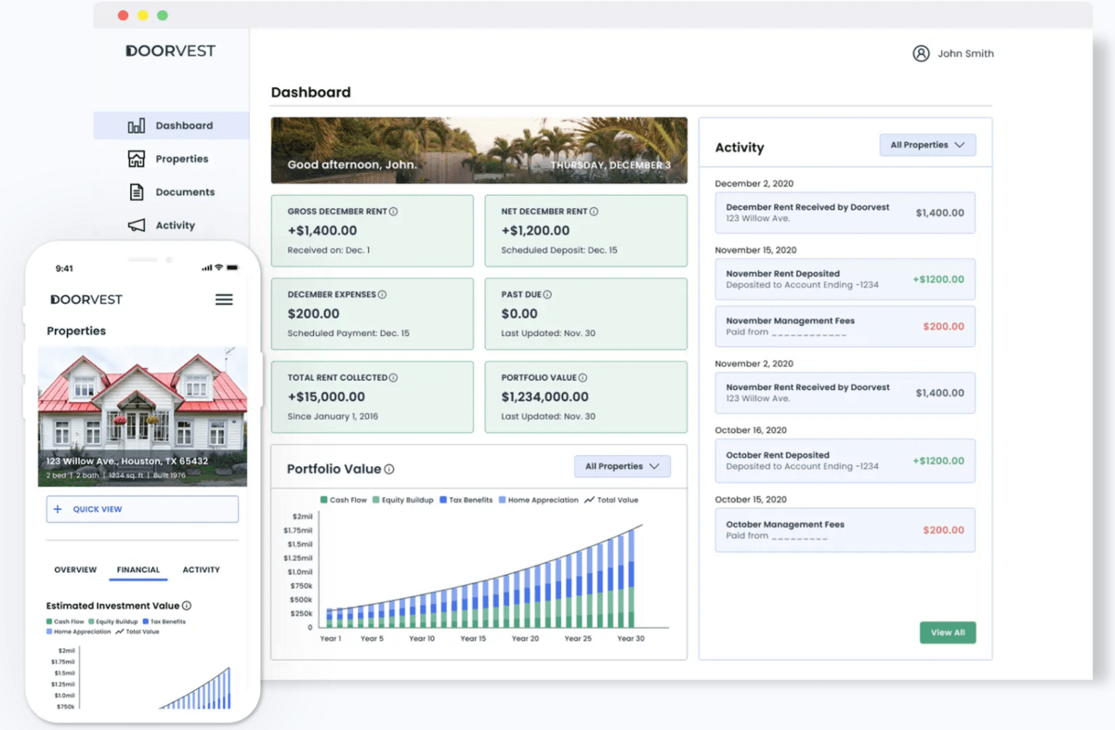Click the phone Wi-Fi status icon
The height and width of the screenshot is (730, 1115).
pos(218,267)
